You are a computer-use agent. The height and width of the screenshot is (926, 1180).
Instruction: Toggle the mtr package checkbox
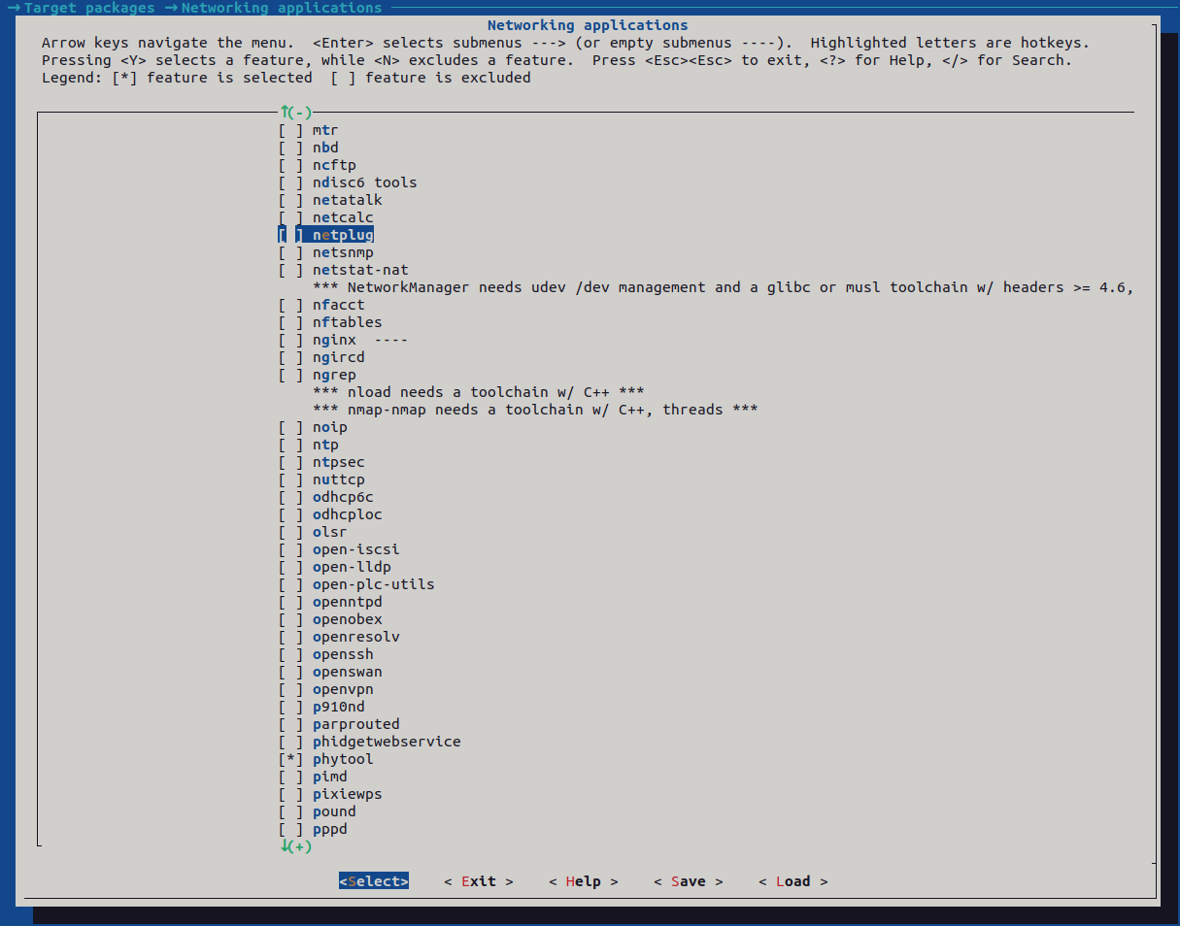click(x=290, y=130)
